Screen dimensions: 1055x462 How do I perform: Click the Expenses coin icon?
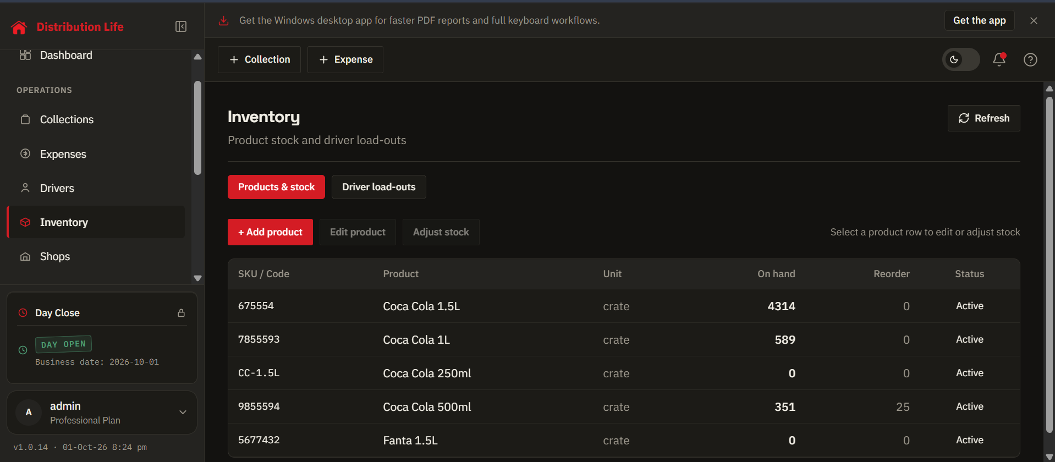[x=25, y=153]
